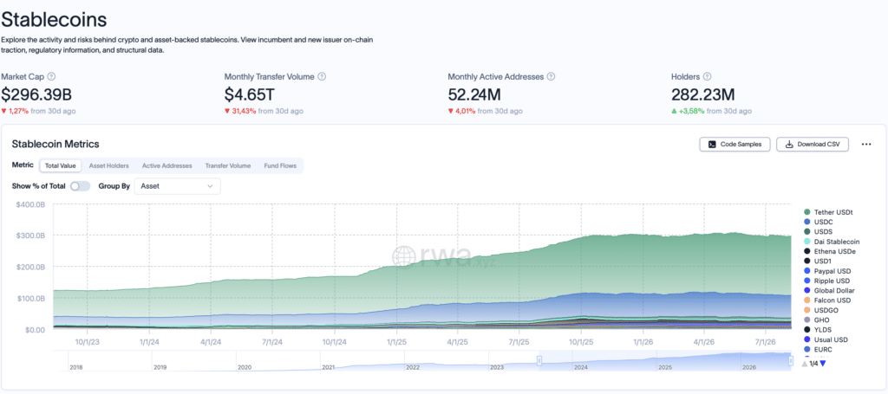Click the Paypal USD legend entry
The width and height of the screenshot is (888, 394).
pyautogui.click(x=827, y=271)
